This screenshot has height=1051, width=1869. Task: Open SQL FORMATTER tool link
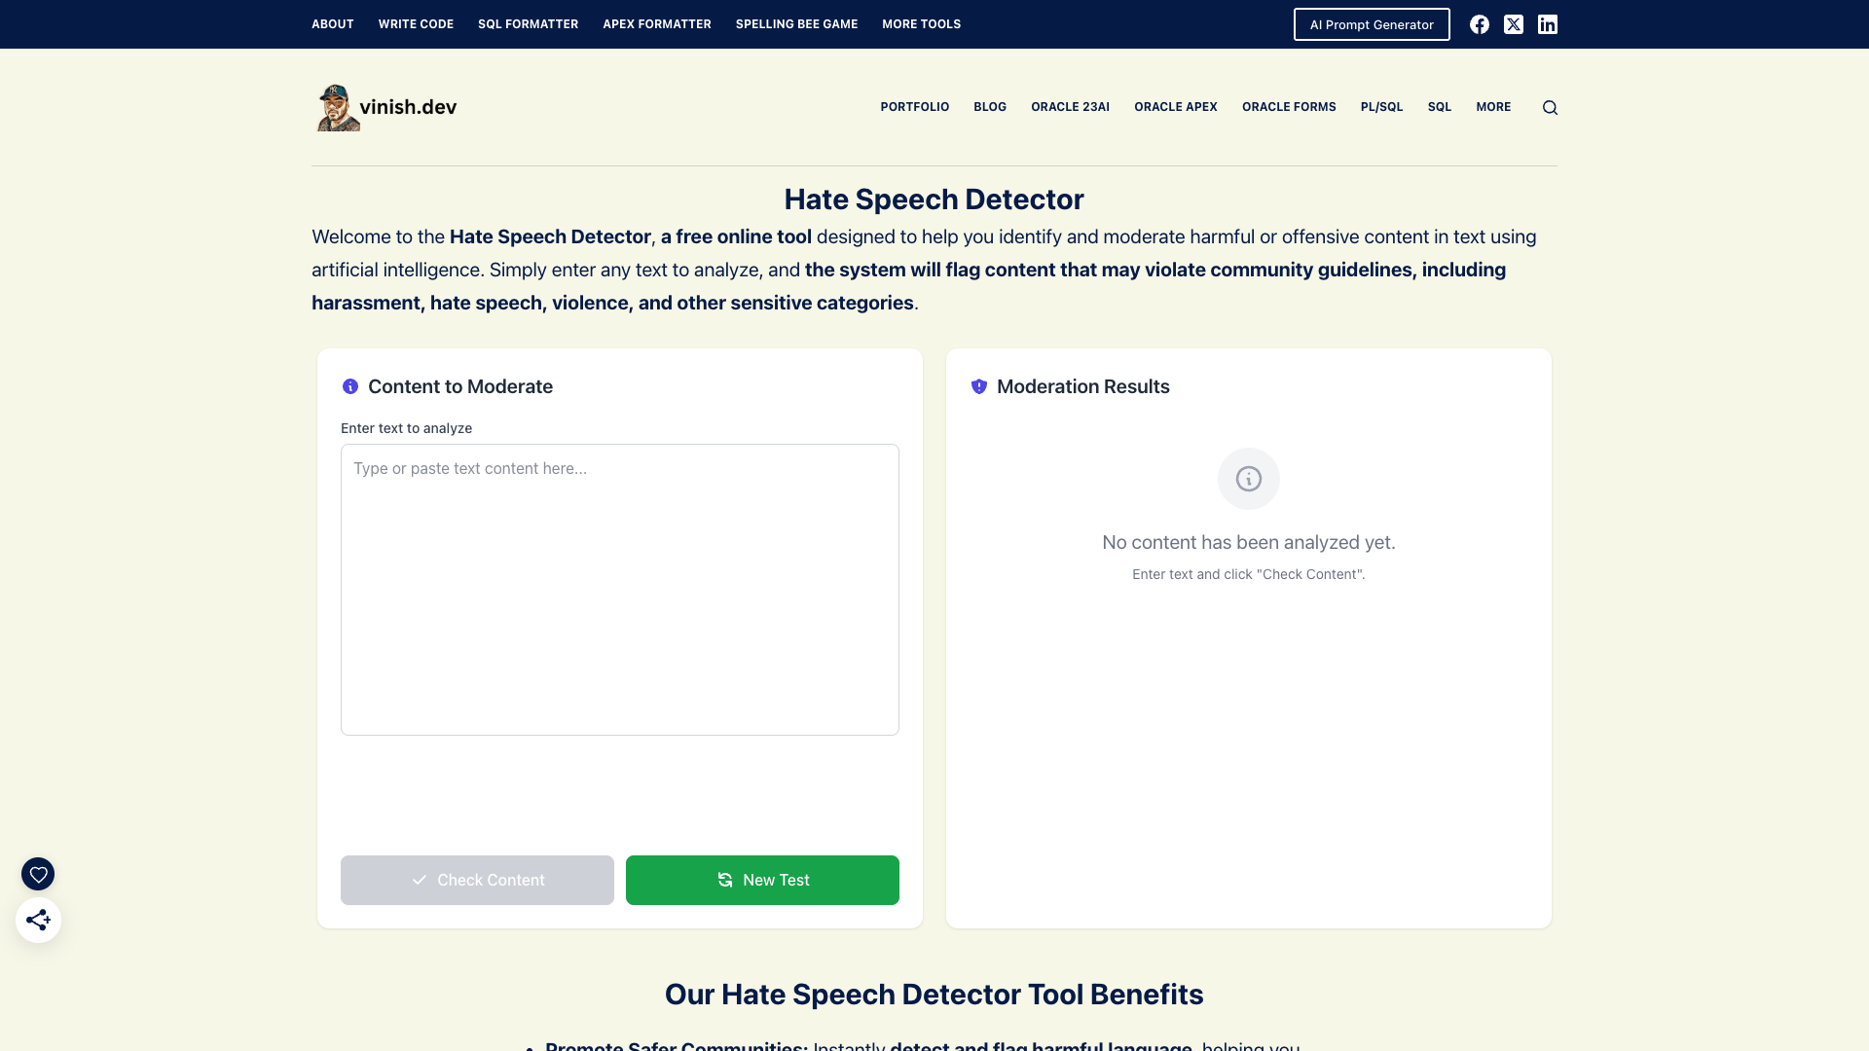coord(528,24)
